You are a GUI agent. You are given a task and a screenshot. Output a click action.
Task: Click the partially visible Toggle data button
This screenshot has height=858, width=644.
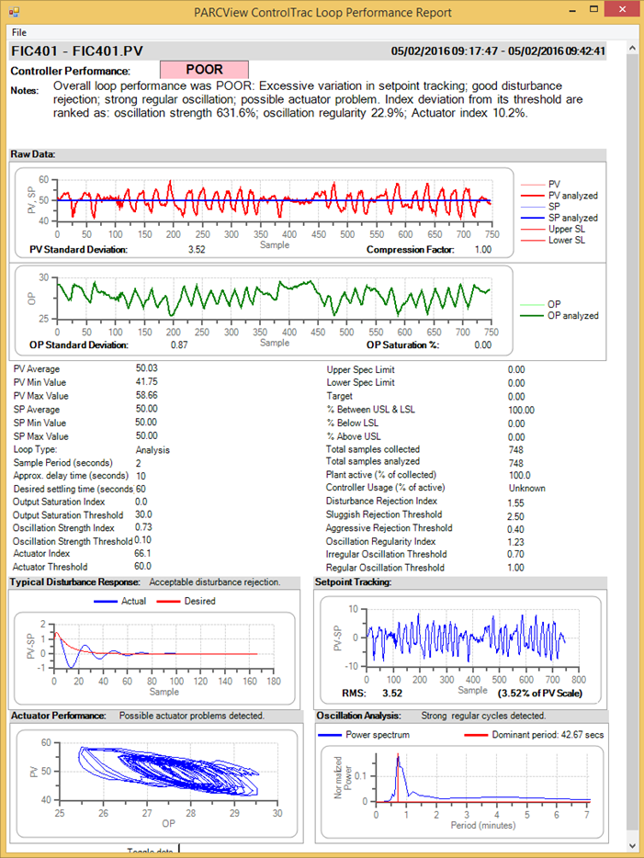click(150, 851)
